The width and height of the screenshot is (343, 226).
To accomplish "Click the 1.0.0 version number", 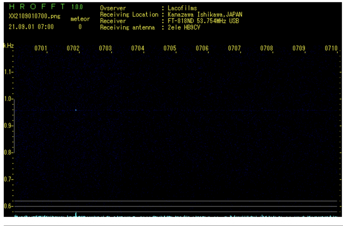I will pyautogui.click(x=77, y=7).
